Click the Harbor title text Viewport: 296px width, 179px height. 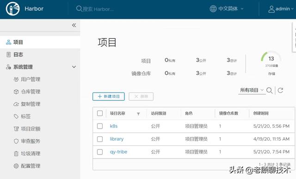tap(34, 9)
